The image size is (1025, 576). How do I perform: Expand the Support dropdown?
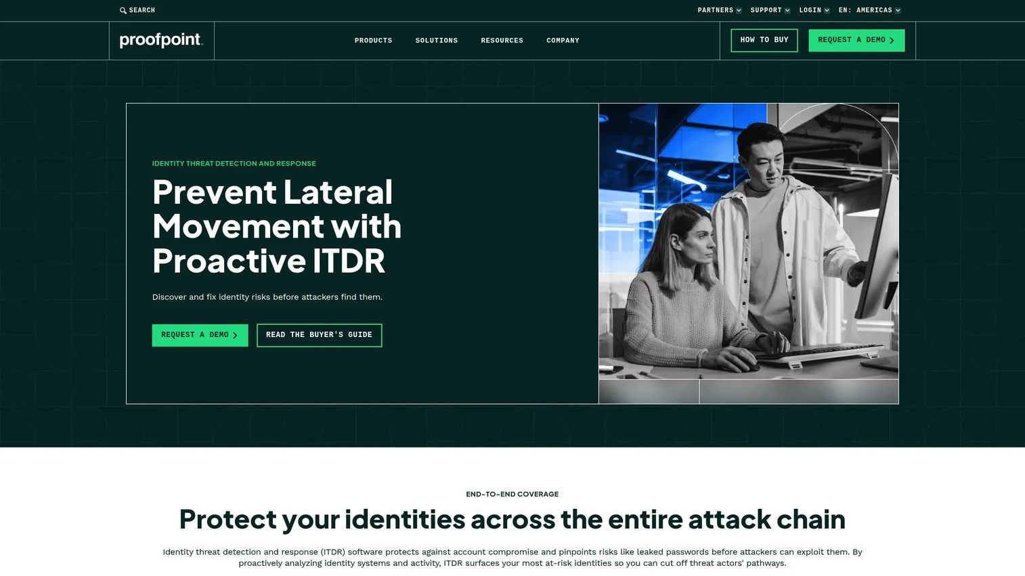(770, 10)
